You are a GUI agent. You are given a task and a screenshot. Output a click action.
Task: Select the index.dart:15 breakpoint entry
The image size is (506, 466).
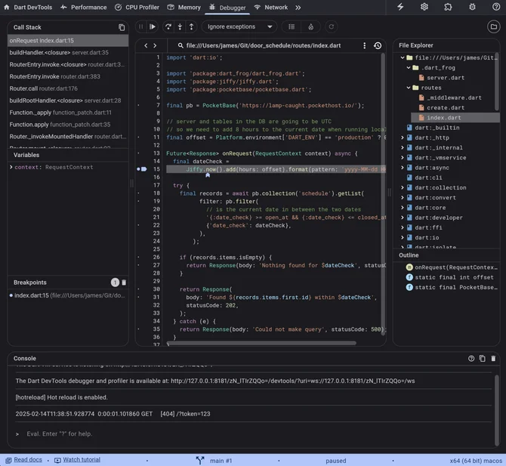[68, 295]
